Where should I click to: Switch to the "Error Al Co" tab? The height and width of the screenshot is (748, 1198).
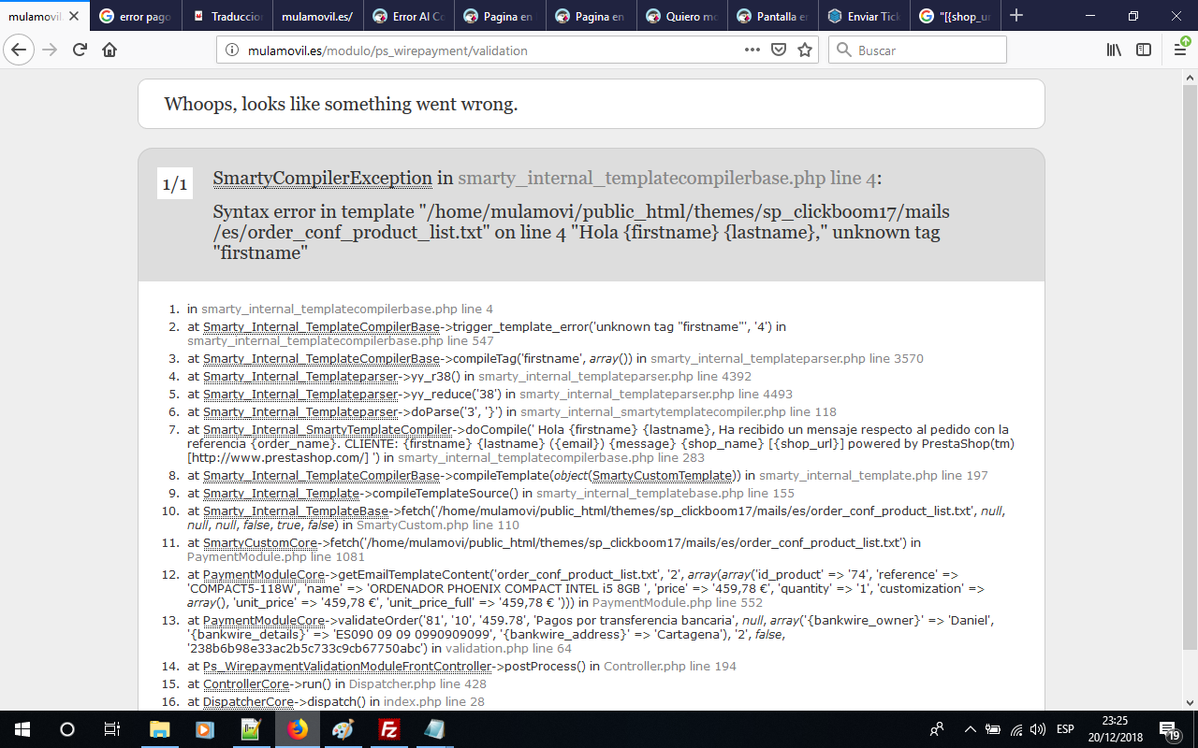click(408, 16)
